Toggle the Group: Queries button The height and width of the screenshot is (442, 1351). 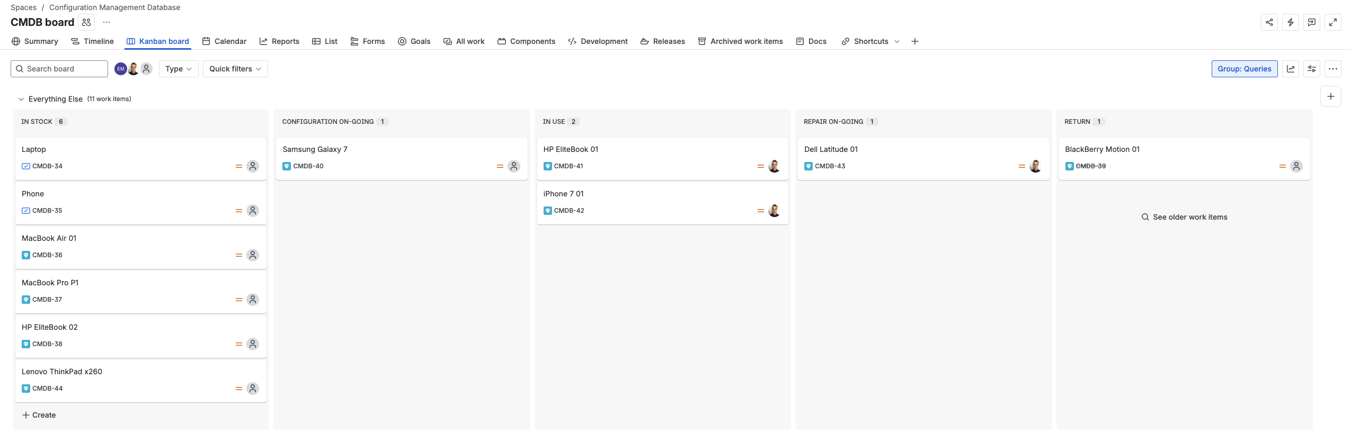[x=1244, y=69]
